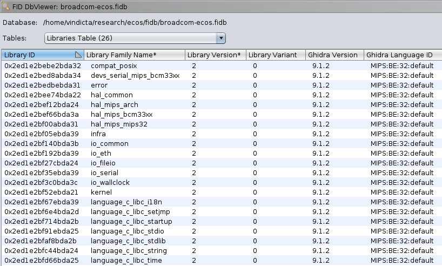Click the database file path text
The width and height of the screenshot is (442, 266).
tap(135, 23)
